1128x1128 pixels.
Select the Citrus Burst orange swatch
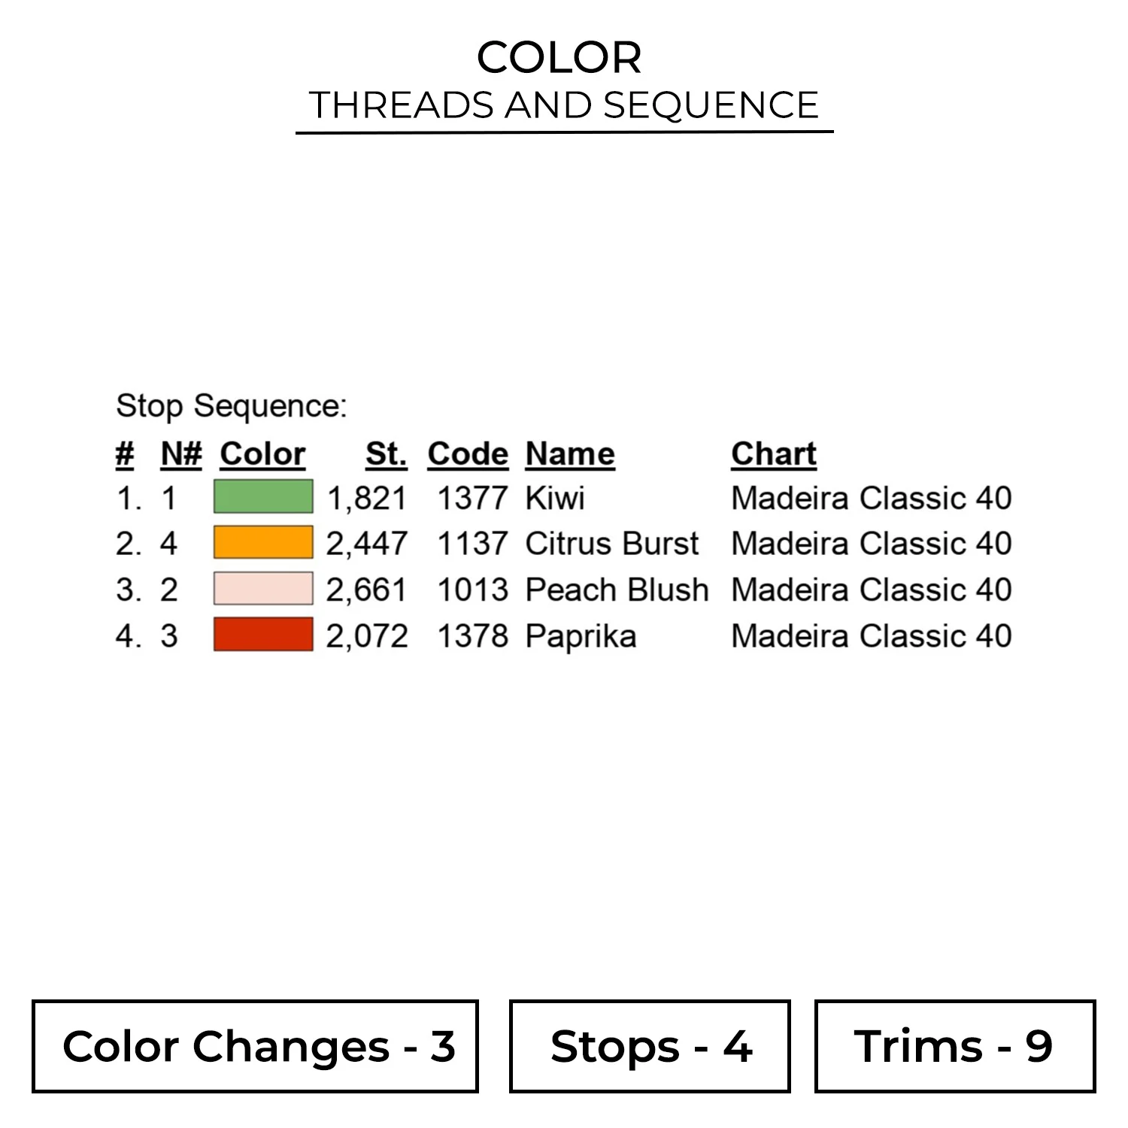pos(263,542)
